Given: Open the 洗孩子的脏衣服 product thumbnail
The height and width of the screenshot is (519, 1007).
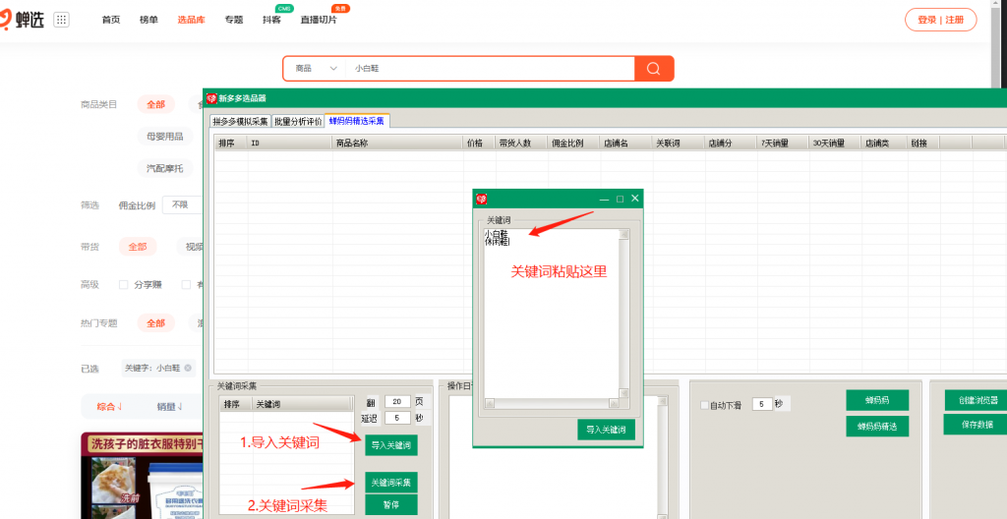Looking at the screenshot, I should click(x=142, y=476).
